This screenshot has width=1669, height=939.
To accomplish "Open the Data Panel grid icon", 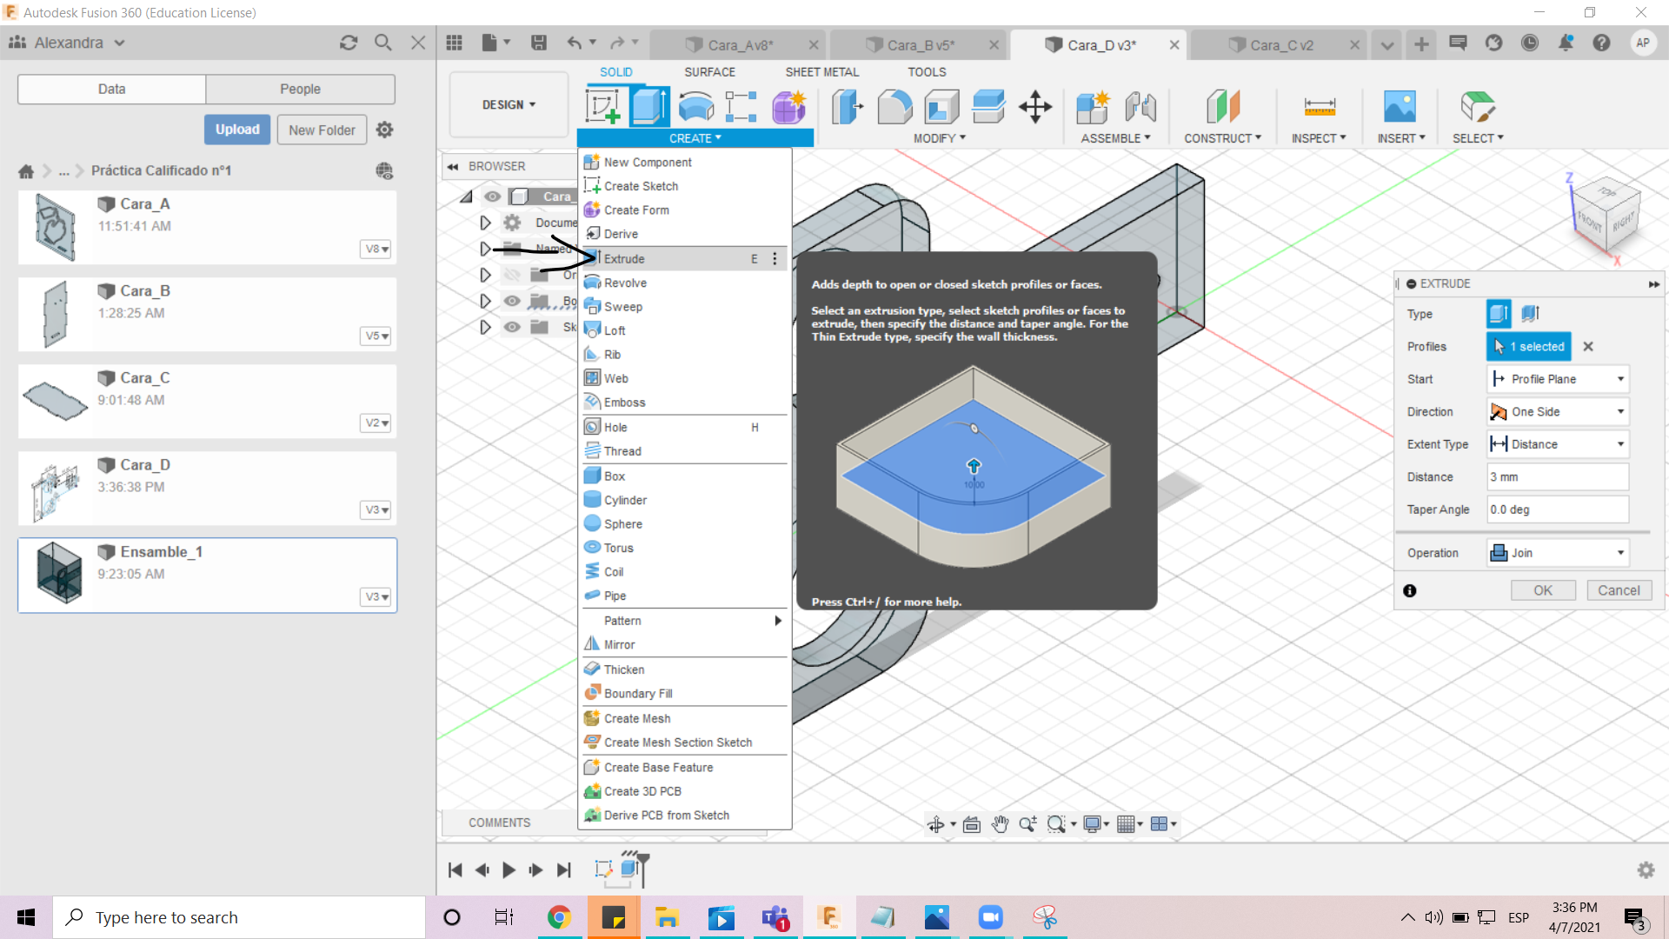I will [454, 43].
